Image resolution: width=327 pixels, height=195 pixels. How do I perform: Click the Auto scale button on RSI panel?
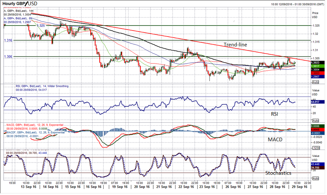click(x=316, y=120)
